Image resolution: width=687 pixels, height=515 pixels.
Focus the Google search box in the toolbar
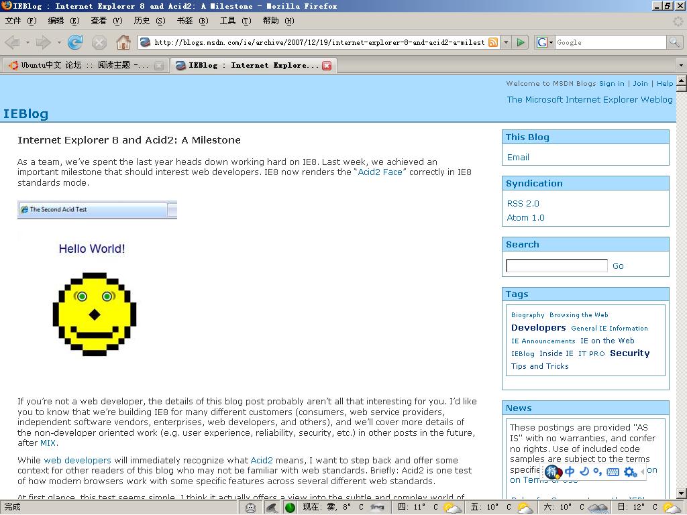(611, 42)
